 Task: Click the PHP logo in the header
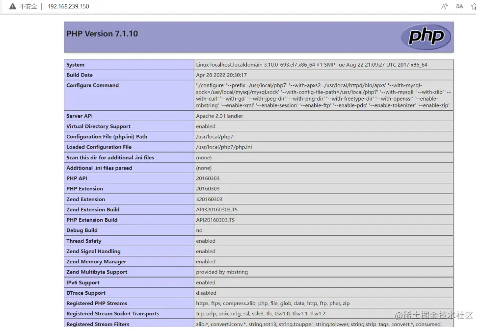tap(426, 37)
